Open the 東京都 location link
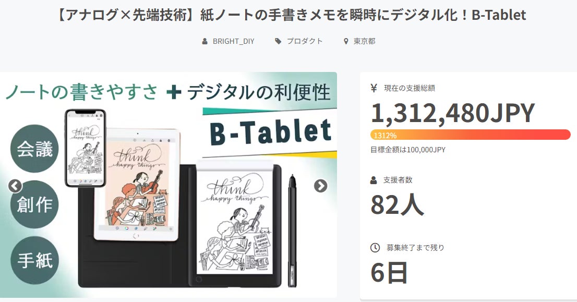This screenshot has height=302, width=577. [x=365, y=41]
